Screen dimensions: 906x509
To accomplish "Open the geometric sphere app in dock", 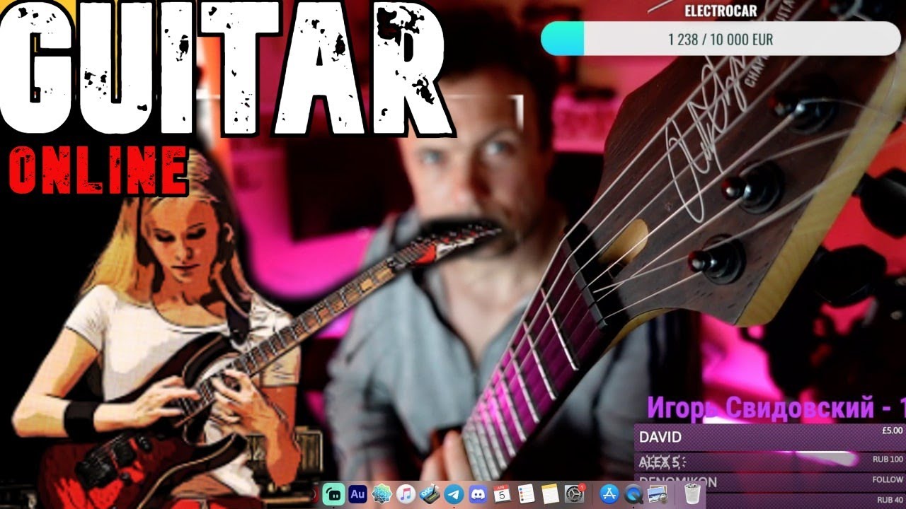I will [382, 495].
